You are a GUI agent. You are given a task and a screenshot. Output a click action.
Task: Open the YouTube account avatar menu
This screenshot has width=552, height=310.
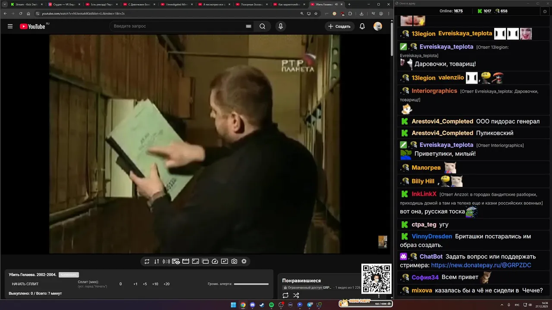coord(378,26)
